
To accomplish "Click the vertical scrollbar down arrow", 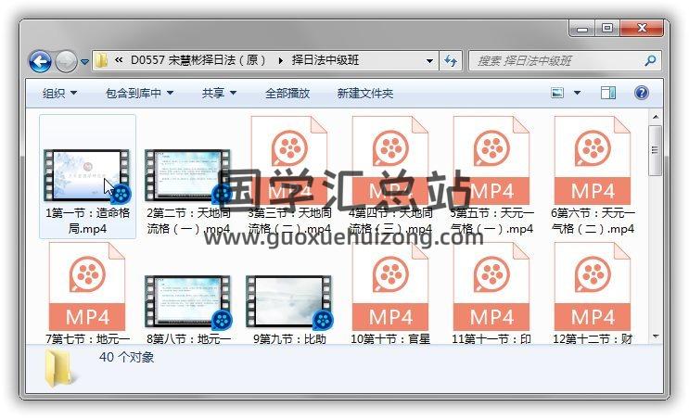I will (x=656, y=336).
